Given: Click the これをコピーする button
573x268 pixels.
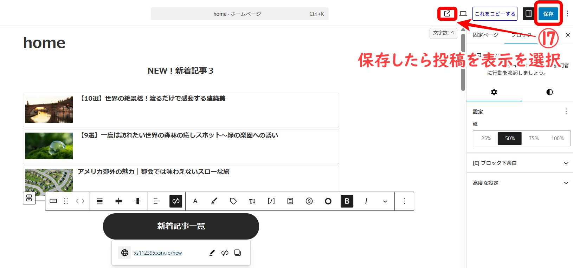Looking at the screenshot, I should [495, 14].
